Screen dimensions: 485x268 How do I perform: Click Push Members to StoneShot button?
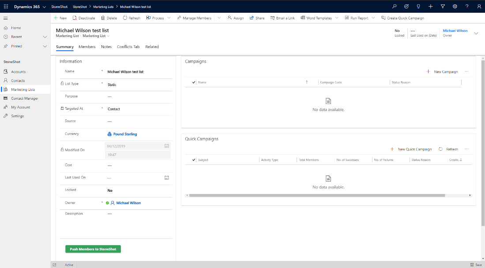click(x=93, y=249)
